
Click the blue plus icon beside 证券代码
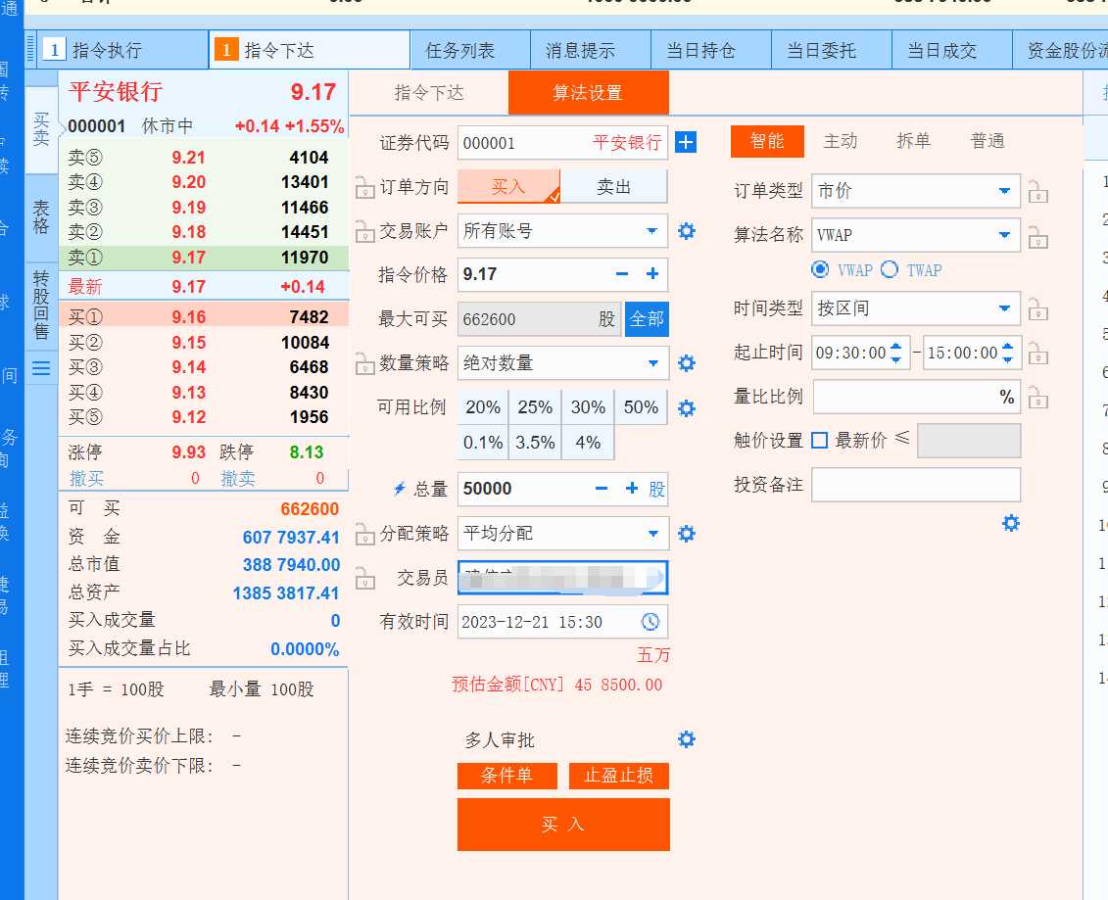pos(686,142)
